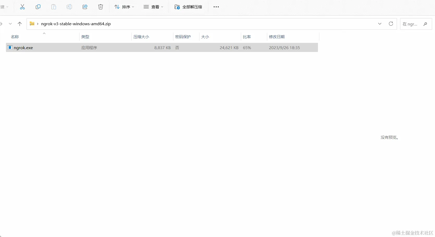Viewport: 435px width, 237px height.
Task: Sort by 修改日期 column header
Action: pos(277,37)
